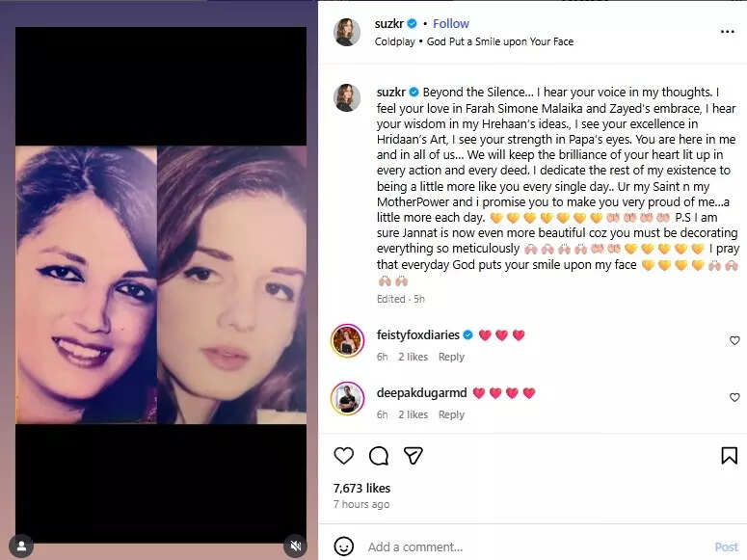Save the post with bookmark icon
The width and height of the screenshot is (747, 560).
729,455
